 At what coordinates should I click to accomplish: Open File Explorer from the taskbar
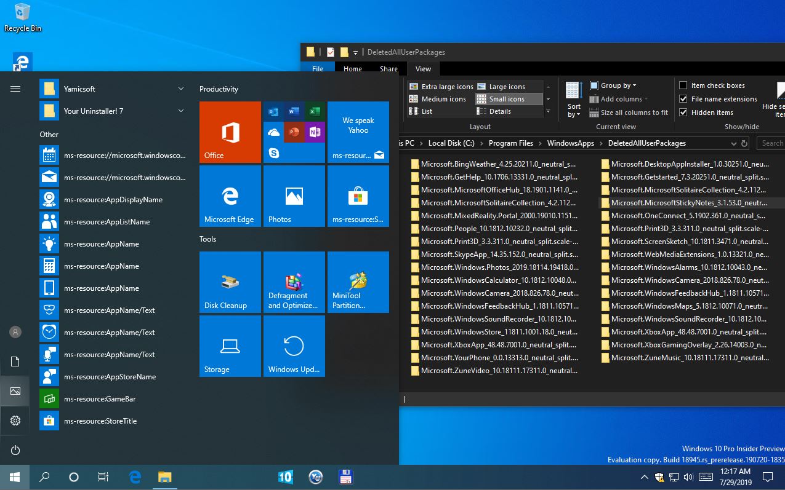(164, 476)
